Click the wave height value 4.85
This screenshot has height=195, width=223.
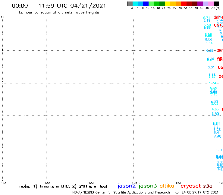[x=215, y=109]
